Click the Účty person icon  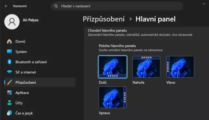coord(9,103)
